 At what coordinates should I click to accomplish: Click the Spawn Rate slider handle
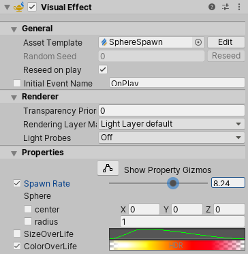(173, 183)
